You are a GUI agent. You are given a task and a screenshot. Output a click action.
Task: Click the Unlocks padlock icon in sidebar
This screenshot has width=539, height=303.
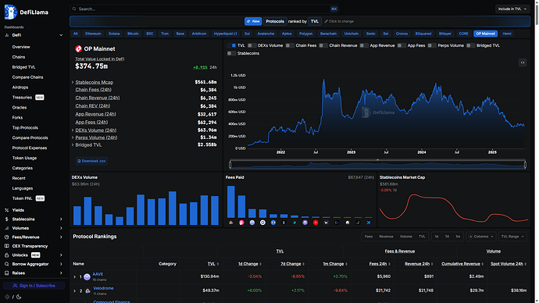[6, 255]
